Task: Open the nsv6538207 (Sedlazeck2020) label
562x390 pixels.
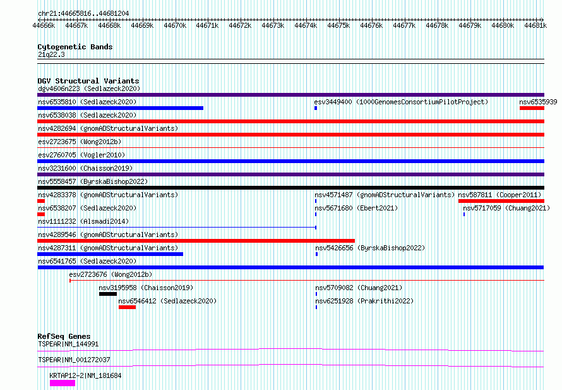Action: [x=87, y=208]
